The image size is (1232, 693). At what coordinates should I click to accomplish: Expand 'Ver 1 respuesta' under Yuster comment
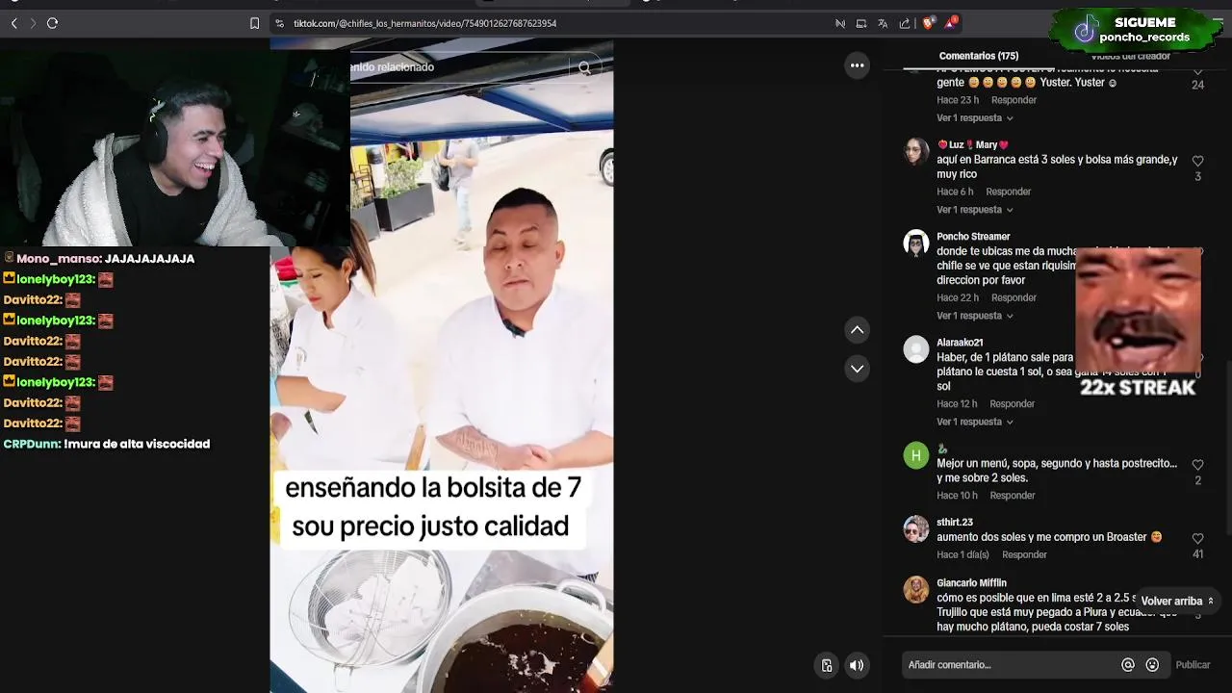(x=975, y=118)
